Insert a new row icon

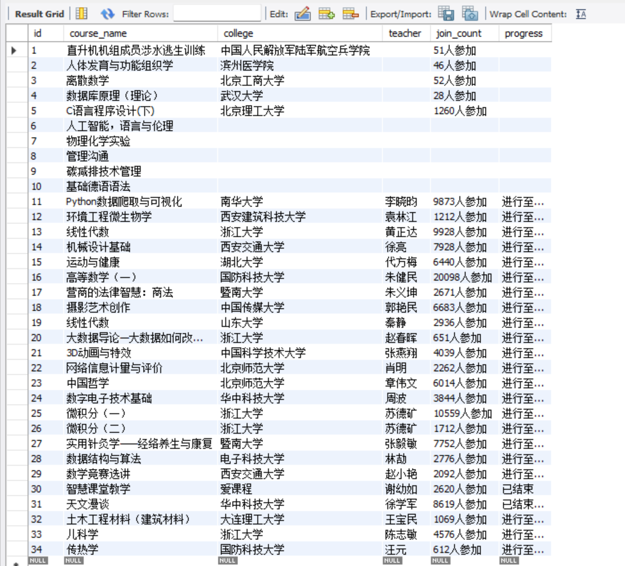(326, 14)
